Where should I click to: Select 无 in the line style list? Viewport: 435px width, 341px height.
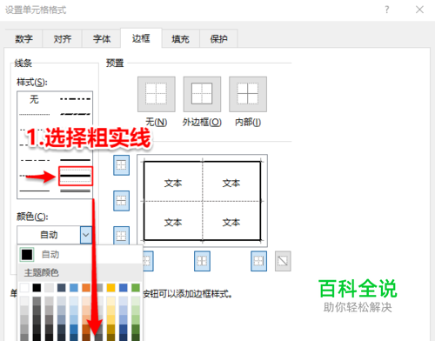[x=34, y=99]
